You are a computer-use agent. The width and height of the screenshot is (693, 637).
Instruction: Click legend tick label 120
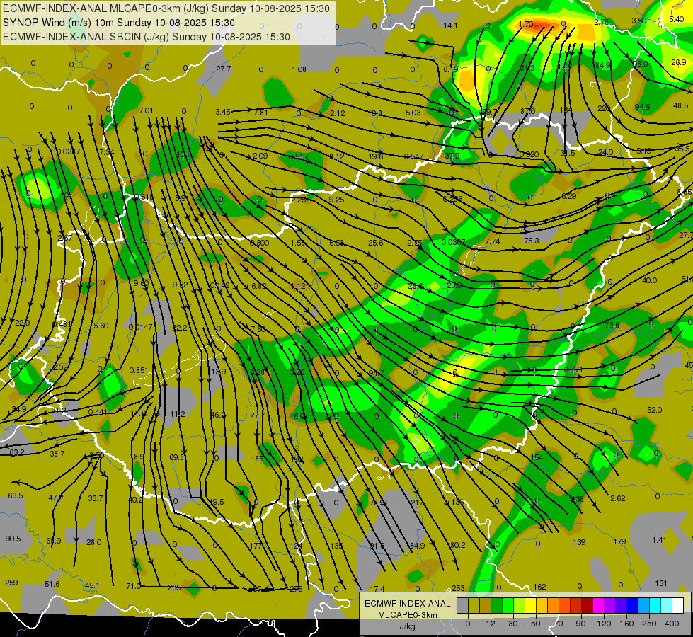[603, 624]
